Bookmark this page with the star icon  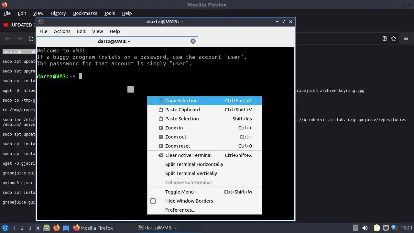pos(394,39)
